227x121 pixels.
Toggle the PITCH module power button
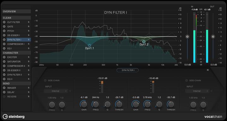4,31
